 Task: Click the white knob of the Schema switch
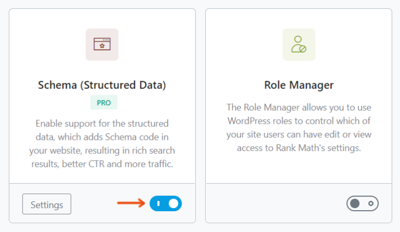pyautogui.click(x=173, y=204)
